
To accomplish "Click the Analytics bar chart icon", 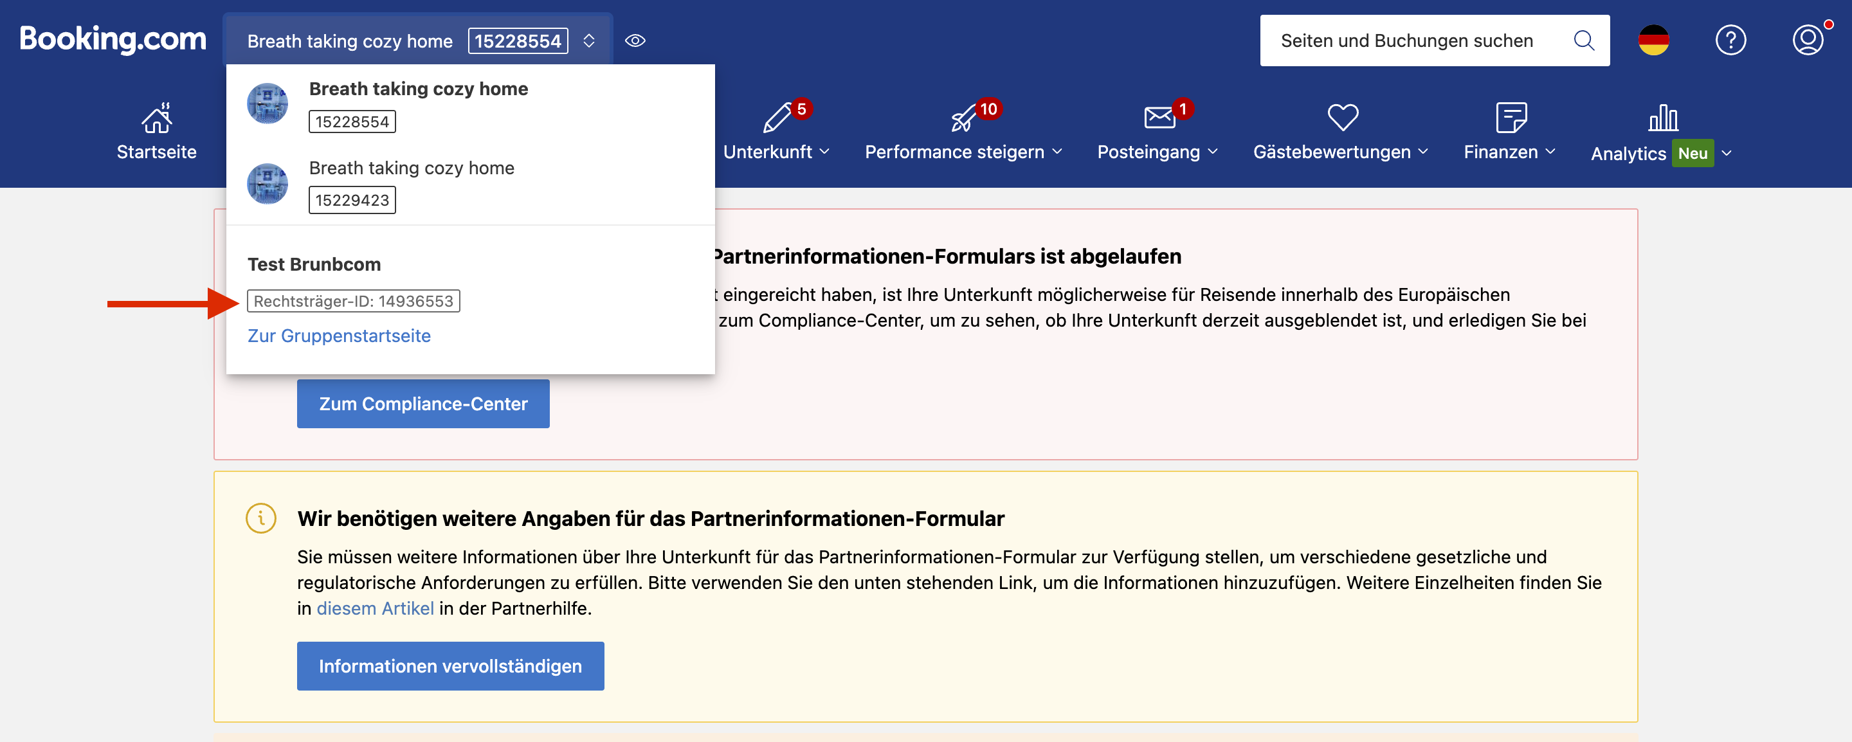I will pos(1662,118).
